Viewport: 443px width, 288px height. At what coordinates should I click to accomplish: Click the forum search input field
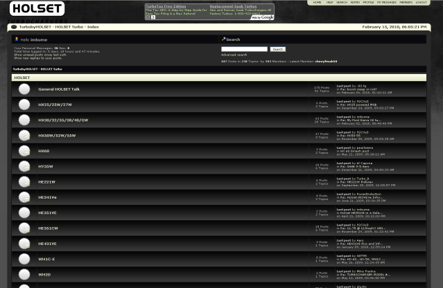click(245, 49)
